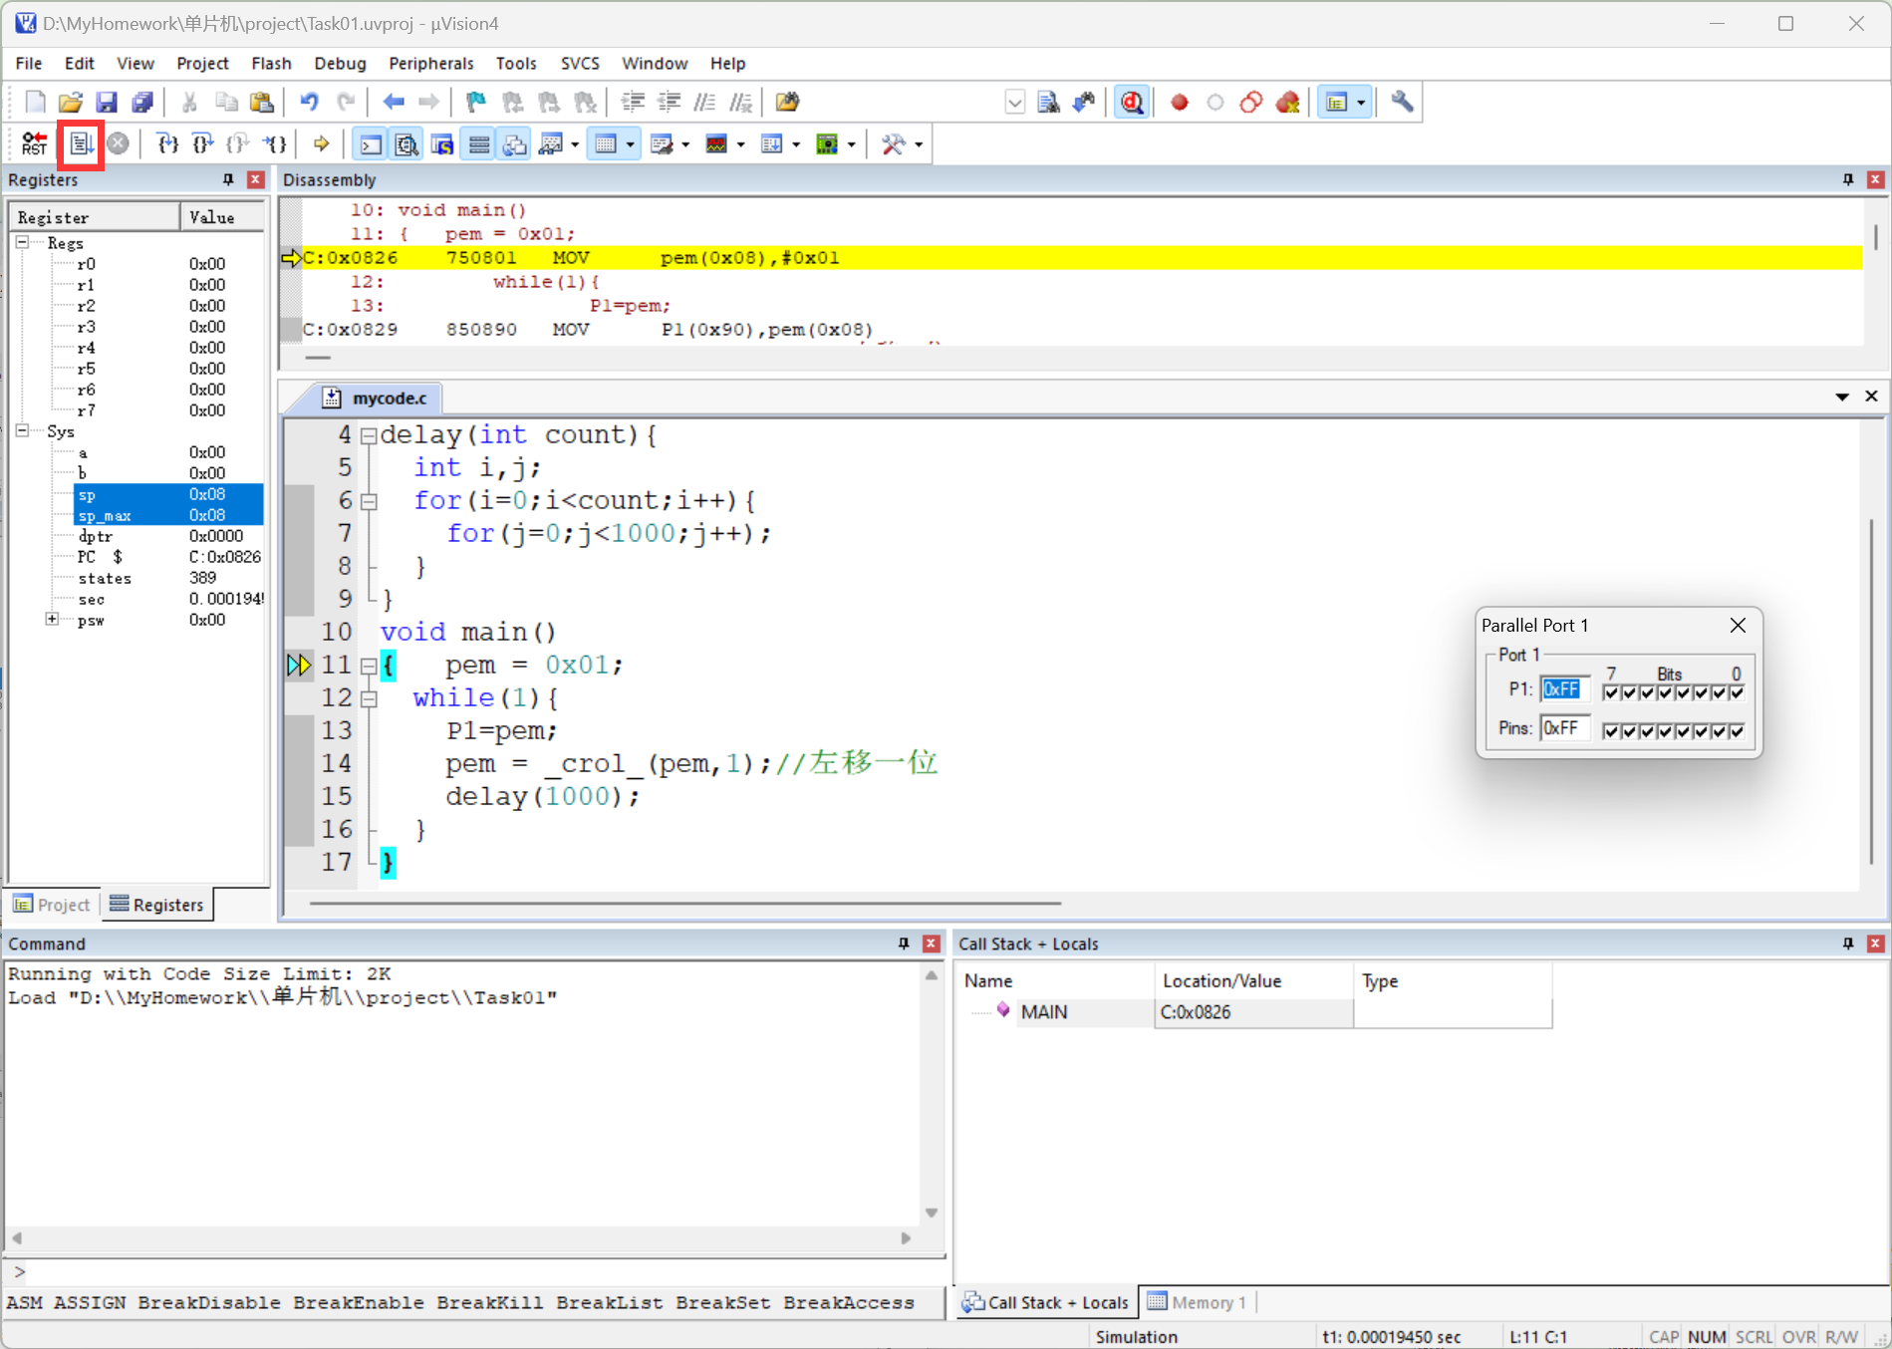Toggle the Call Stack window icon
The height and width of the screenshot is (1349, 1892).
pos(515,144)
